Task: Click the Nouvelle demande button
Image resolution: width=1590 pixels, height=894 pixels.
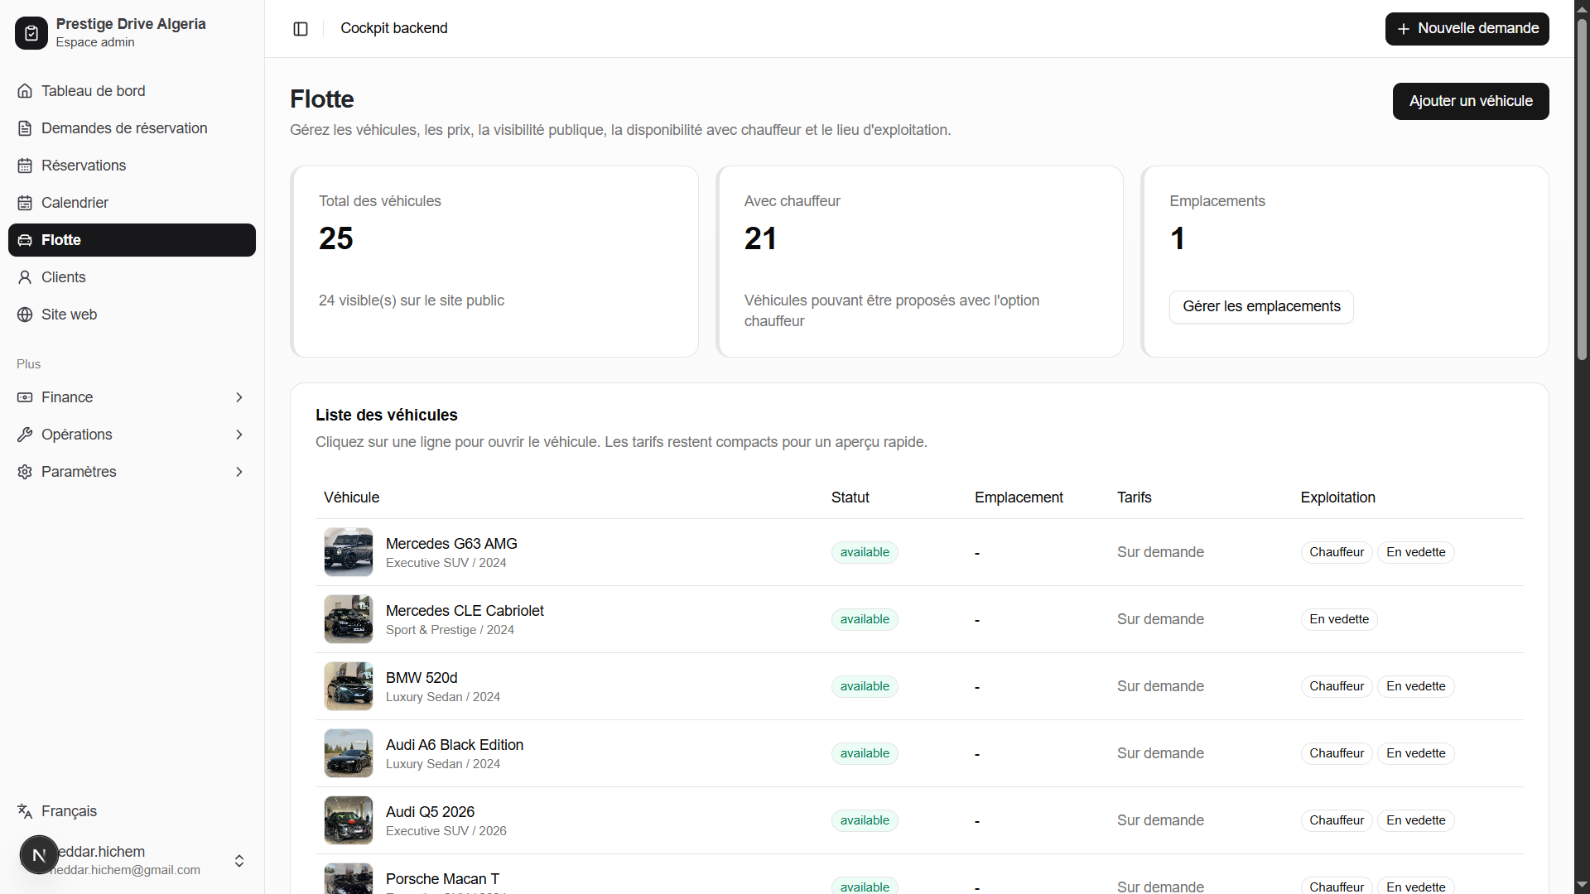Action: [x=1467, y=29]
